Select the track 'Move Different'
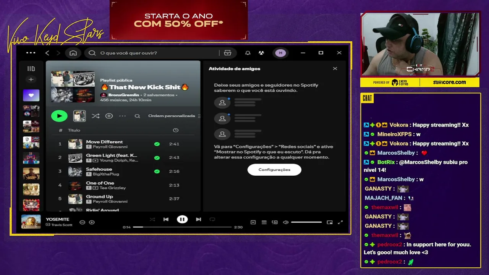The width and height of the screenshot is (489, 275). (104, 142)
